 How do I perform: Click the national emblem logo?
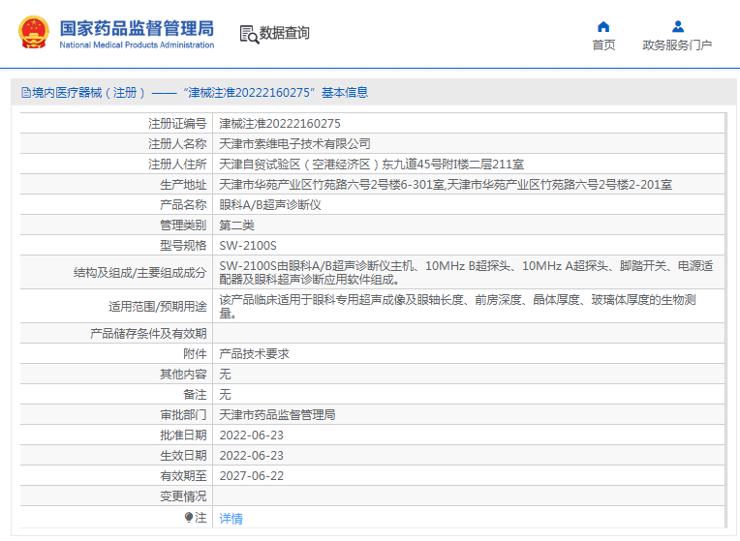pyautogui.click(x=34, y=32)
